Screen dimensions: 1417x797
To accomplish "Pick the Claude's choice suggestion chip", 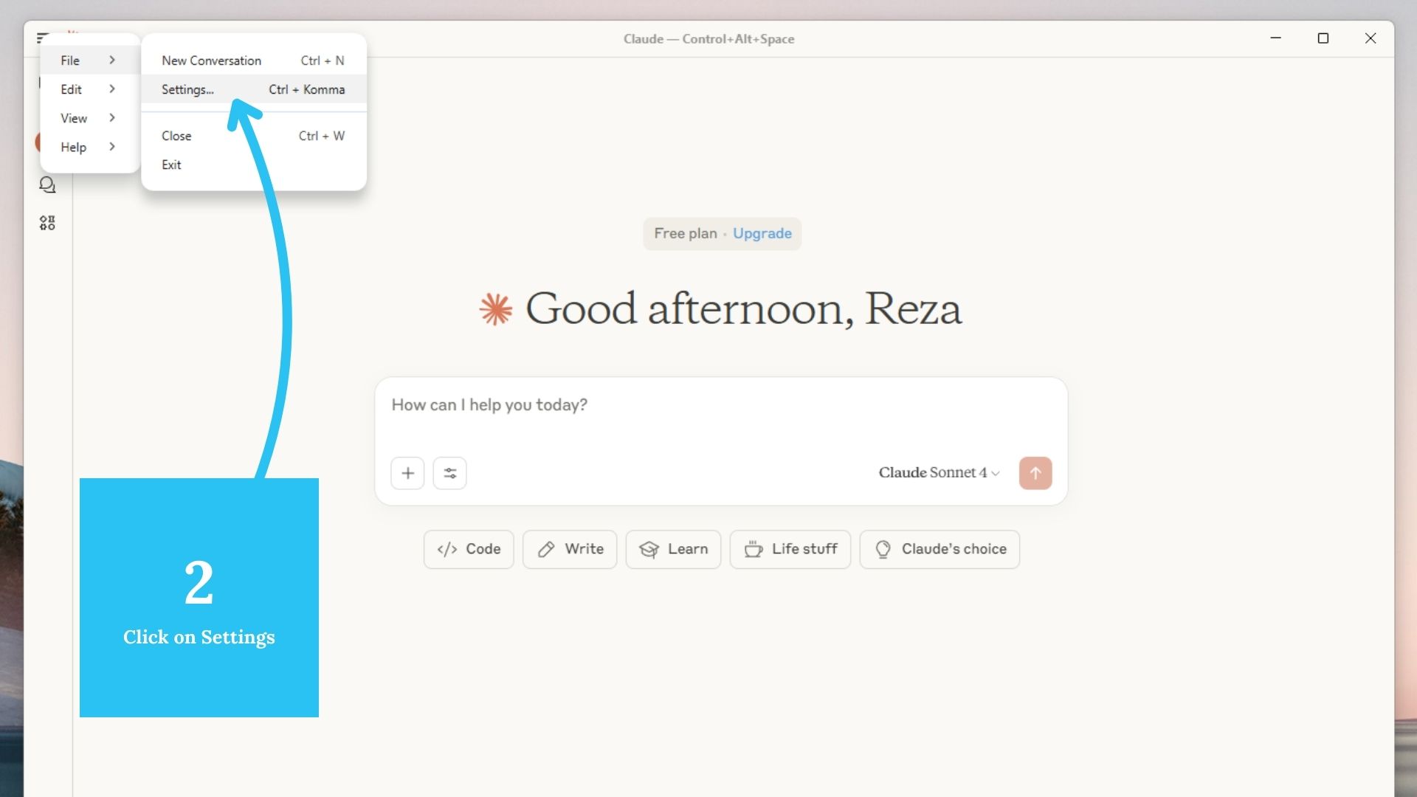I will point(940,549).
